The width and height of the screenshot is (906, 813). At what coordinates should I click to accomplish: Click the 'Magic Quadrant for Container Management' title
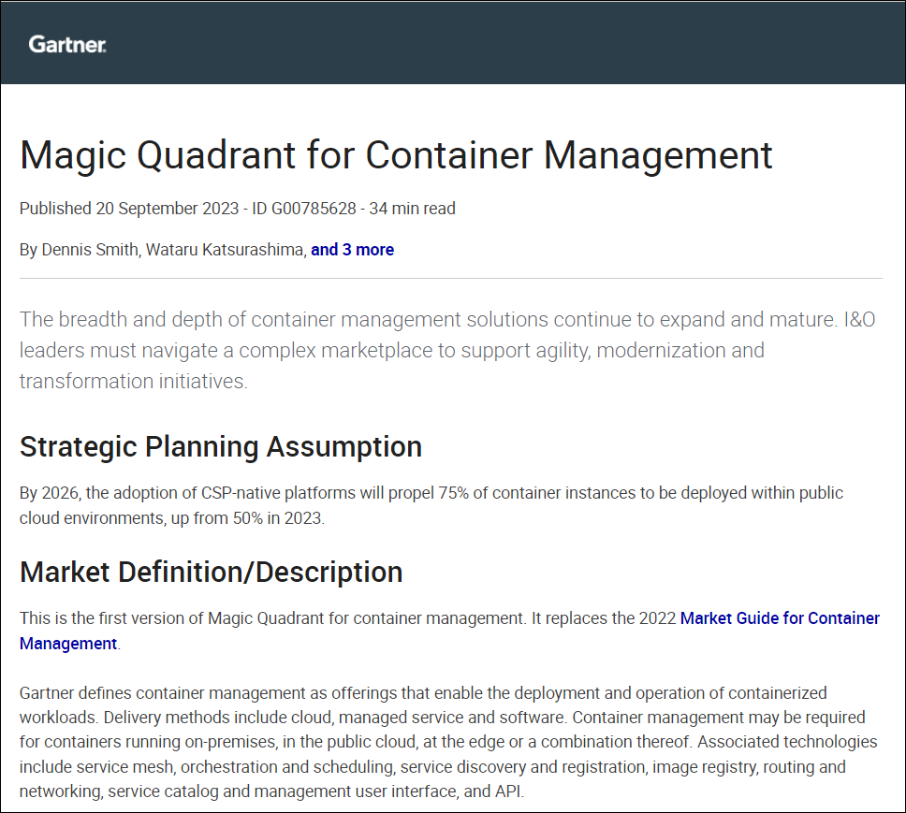click(396, 154)
